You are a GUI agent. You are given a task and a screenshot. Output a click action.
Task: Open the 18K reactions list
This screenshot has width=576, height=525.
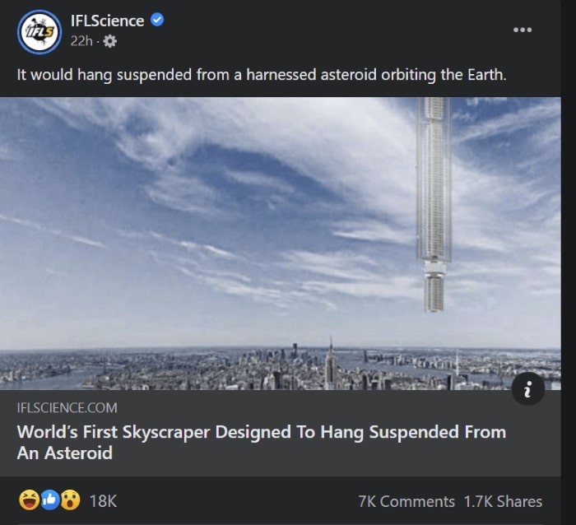point(103,500)
